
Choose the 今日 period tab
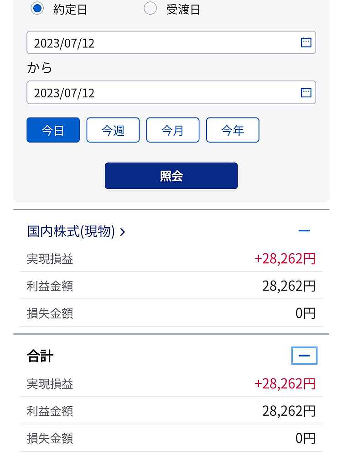click(x=53, y=130)
